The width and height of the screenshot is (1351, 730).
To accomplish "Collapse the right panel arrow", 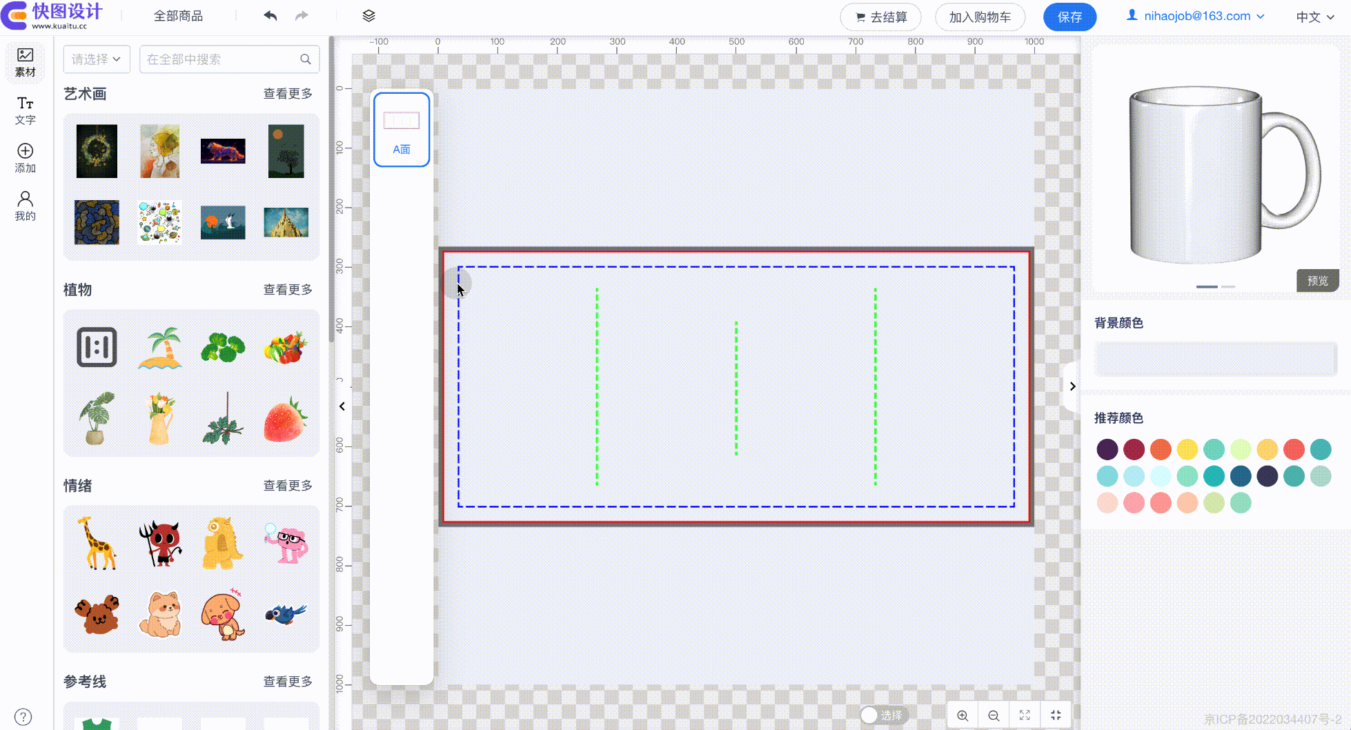I will (1072, 386).
